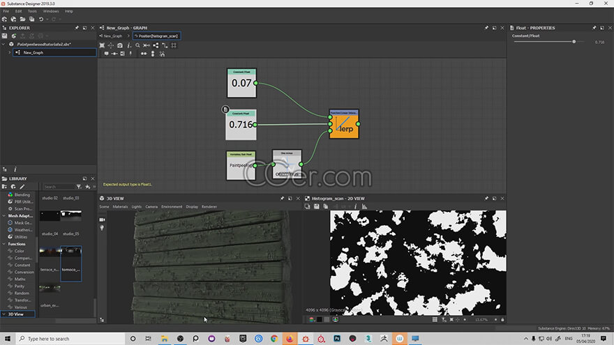Click the share-like node link icon in the graph toolbar
614x345 pixels.
coord(156,45)
